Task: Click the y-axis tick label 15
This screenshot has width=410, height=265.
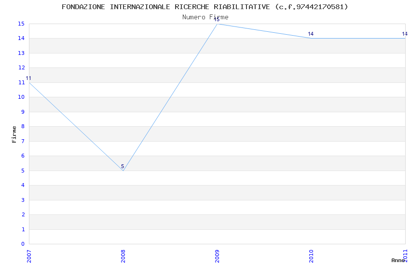Action: pos(21,24)
